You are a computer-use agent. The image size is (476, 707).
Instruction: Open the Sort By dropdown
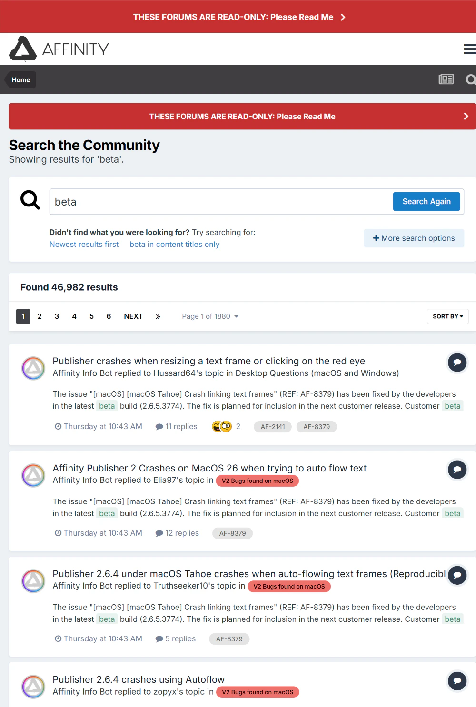tap(448, 316)
